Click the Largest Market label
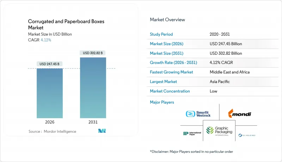Viewport: 282px width, 162px height. click(163, 82)
